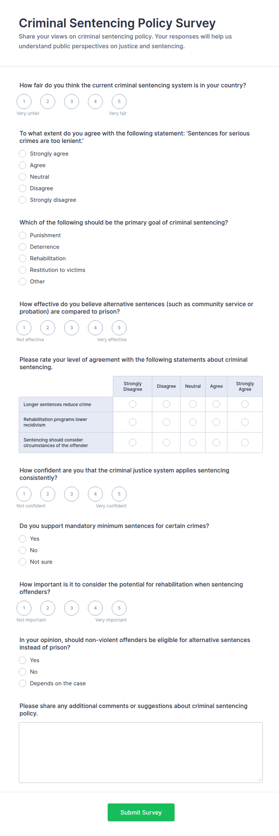
Task: Click the additional comments text area
Action: (x=141, y=753)
